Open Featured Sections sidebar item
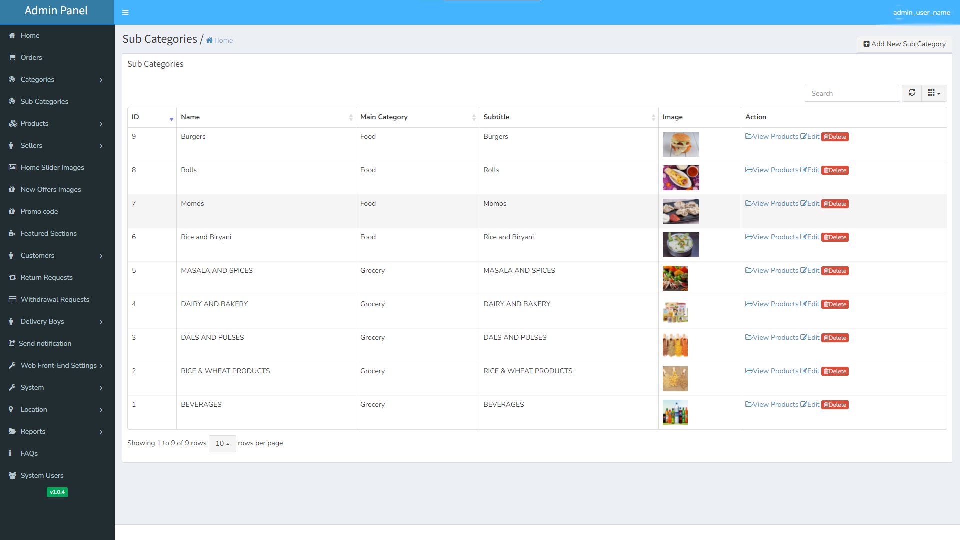Image resolution: width=960 pixels, height=540 pixels. 48,233
